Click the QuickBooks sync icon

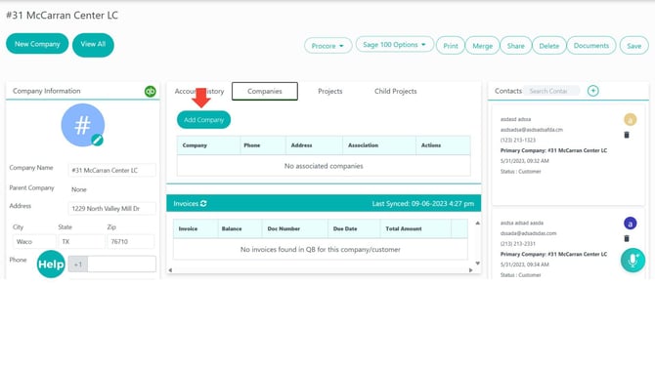[150, 91]
